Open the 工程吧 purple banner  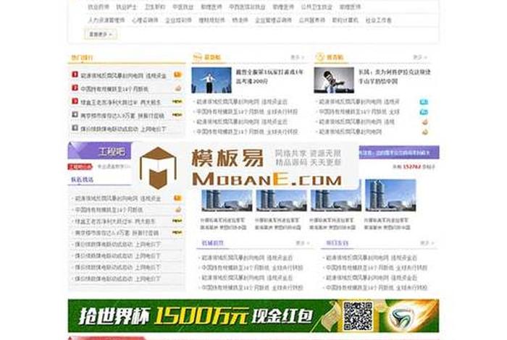100,150
